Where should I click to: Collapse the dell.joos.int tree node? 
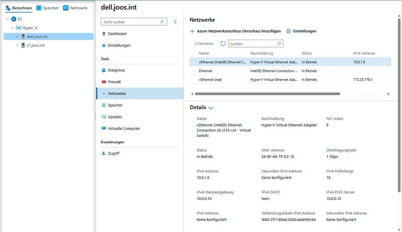coord(17,37)
